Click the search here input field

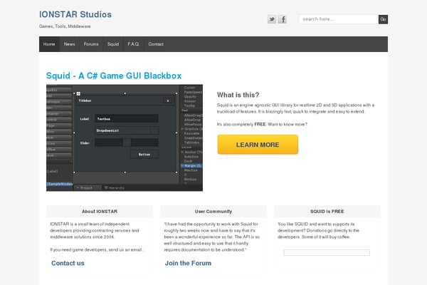338,19
